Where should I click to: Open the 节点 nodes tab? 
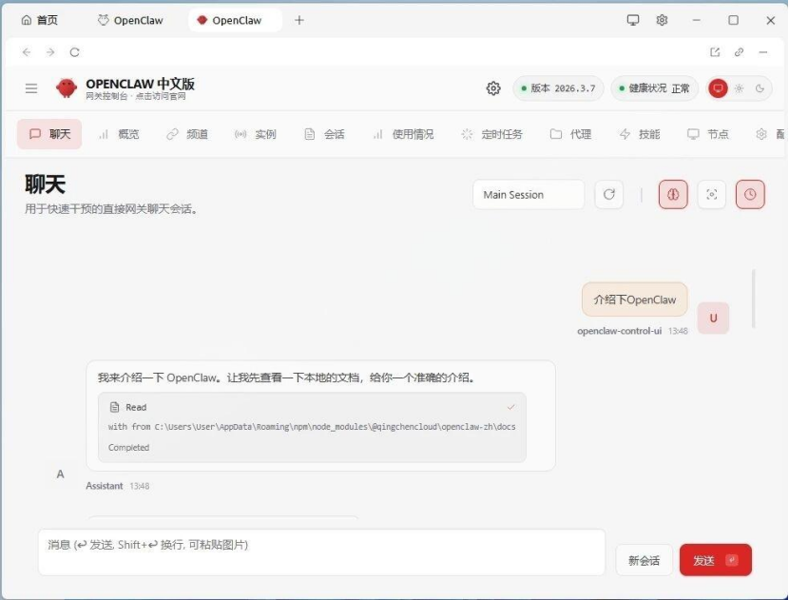pyautogui.click(x=708, y=134)
